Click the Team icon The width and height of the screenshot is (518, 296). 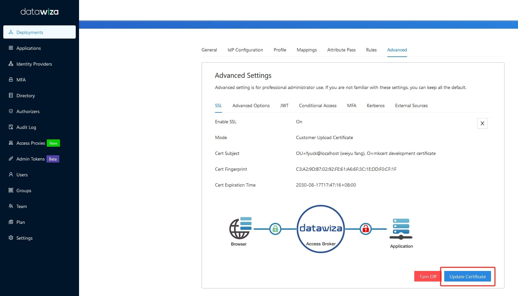[11, 206]
